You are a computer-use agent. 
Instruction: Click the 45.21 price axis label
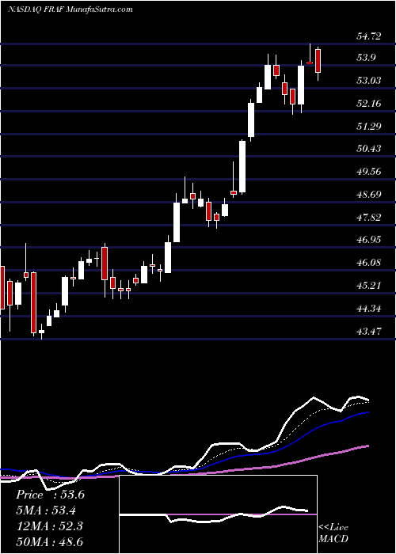tap(369, 285)
